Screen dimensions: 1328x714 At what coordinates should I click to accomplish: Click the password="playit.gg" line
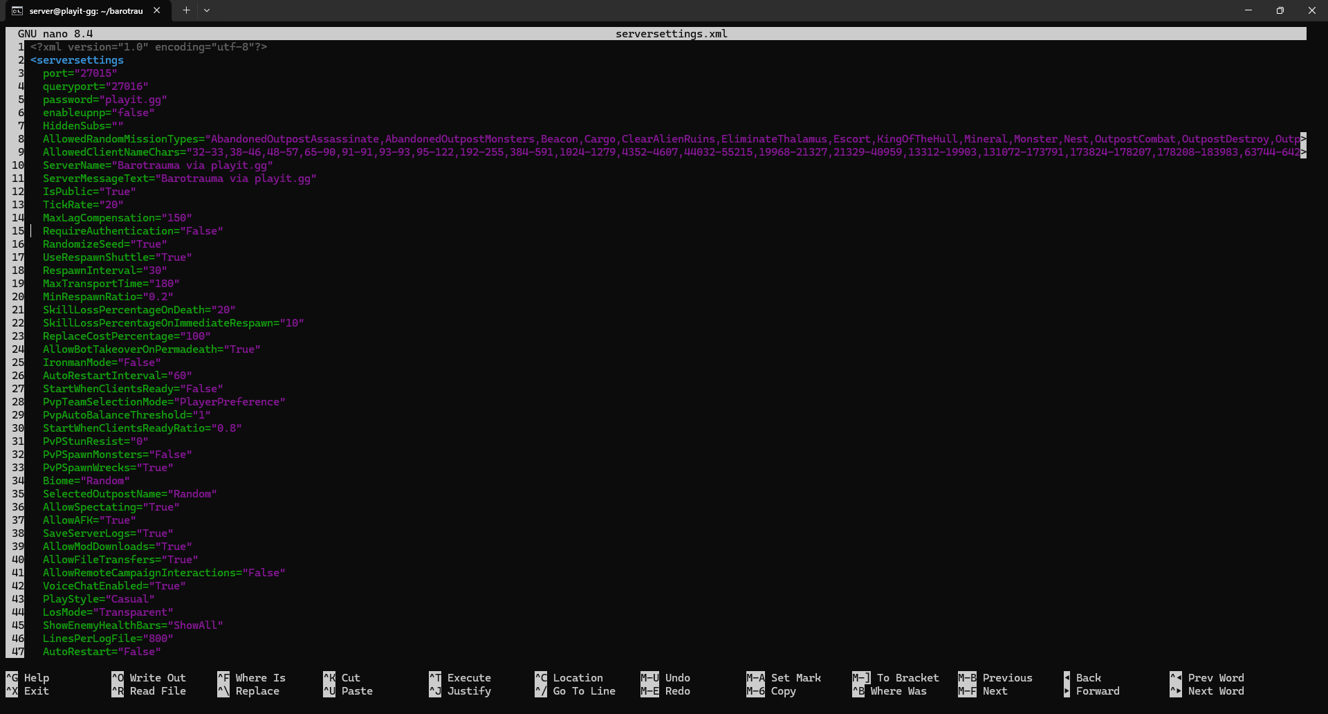(x=105, y=100)
